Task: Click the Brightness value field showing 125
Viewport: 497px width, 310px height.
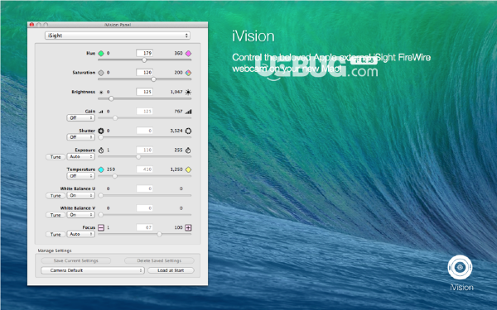Action: (x=144, y=92)
